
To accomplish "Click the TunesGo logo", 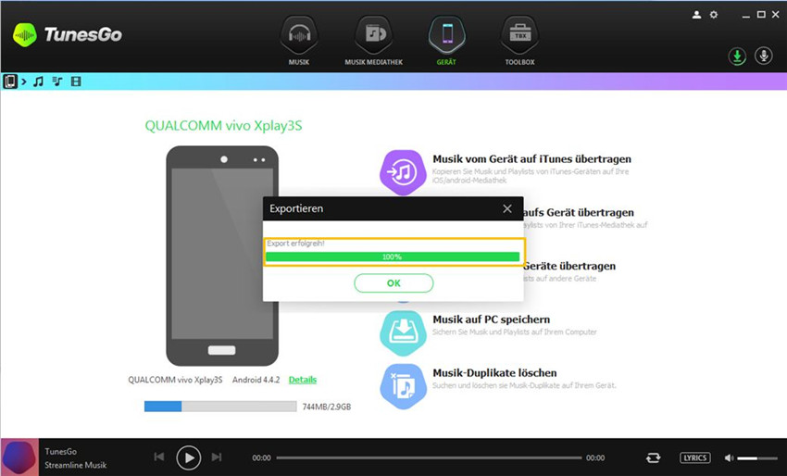I will [68, 34].
